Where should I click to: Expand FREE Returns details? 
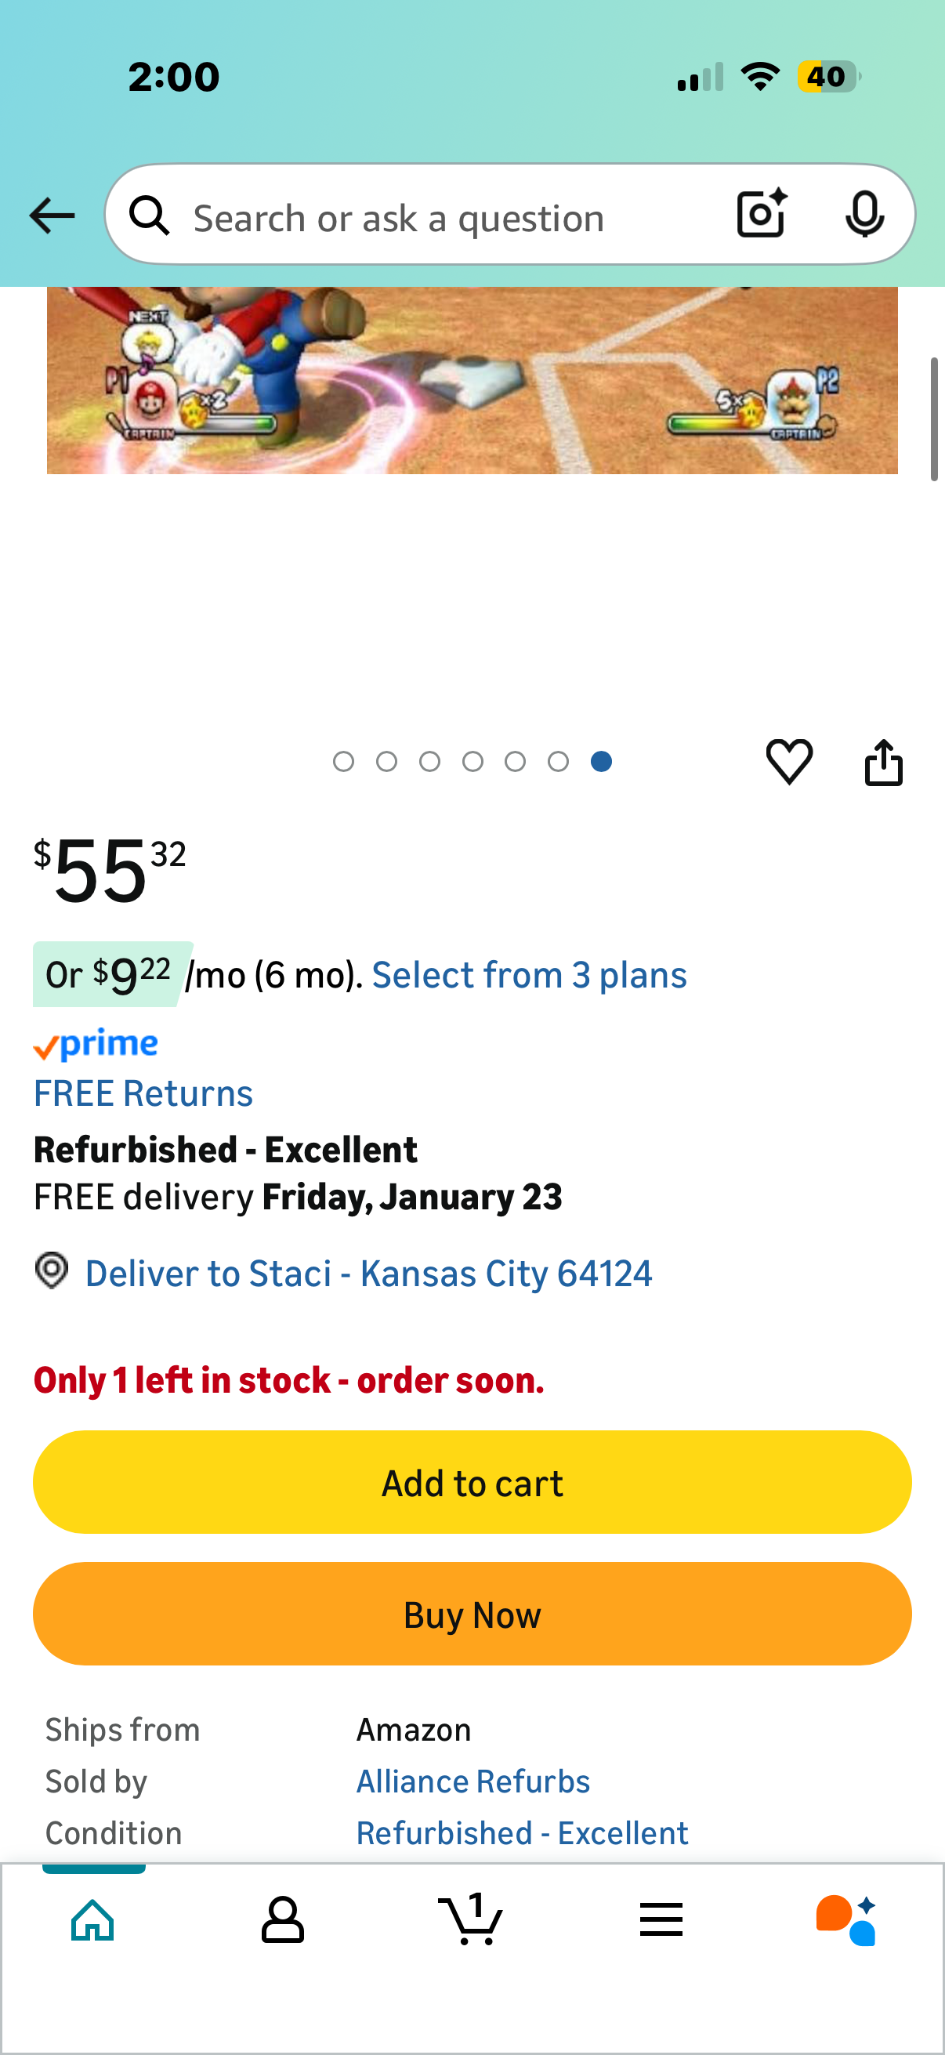[143, 1093]
